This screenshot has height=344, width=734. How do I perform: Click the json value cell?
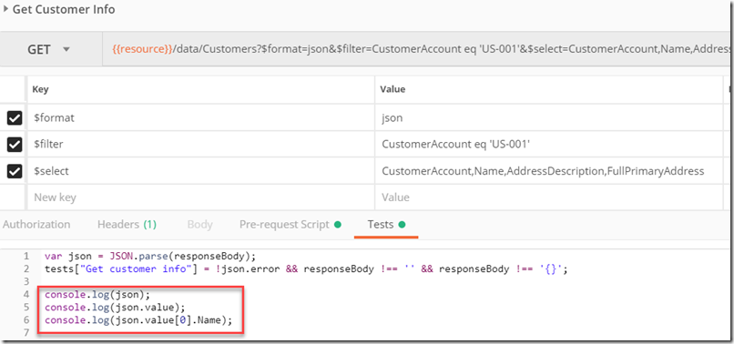point(549,118)
